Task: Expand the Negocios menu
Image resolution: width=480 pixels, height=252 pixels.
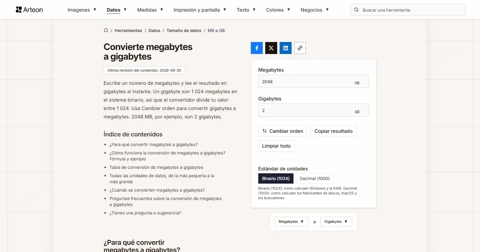Action: pyautogui.click(x=315, y=10)
